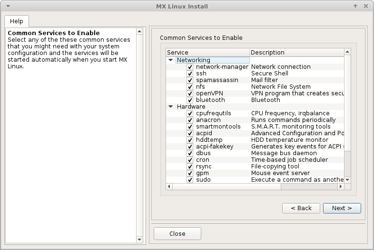Screen dimensions: 374x250
Task: Toggle the ssh service checkbox
Action: [190, 74]
